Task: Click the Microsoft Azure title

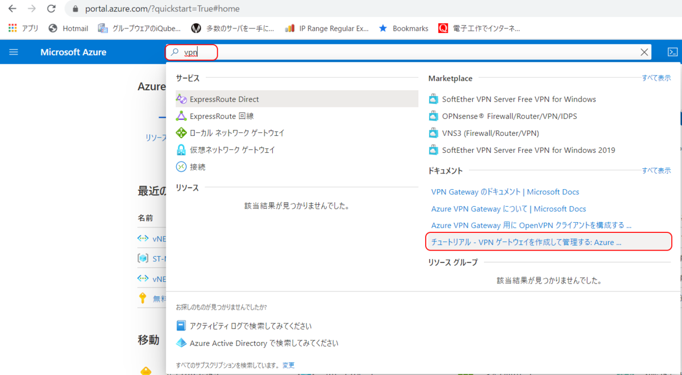Action: coord(73,52)
